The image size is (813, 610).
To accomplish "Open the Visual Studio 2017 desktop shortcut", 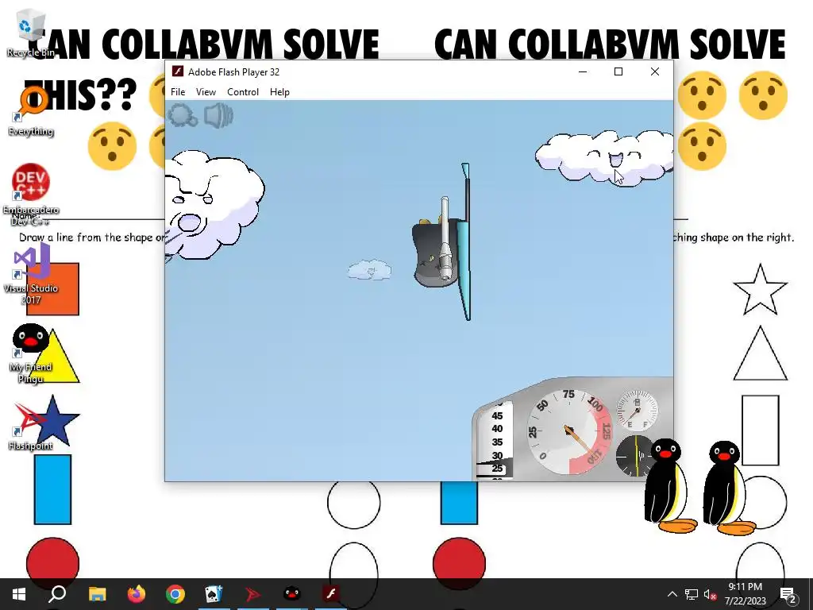I will click(x=31, y=275).
